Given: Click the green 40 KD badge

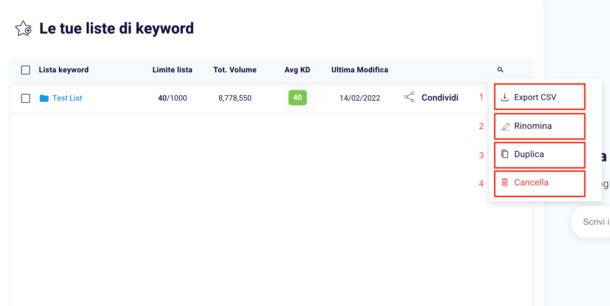Looking at the screenshot, I should pyautogui.click(x=297, y=98).
